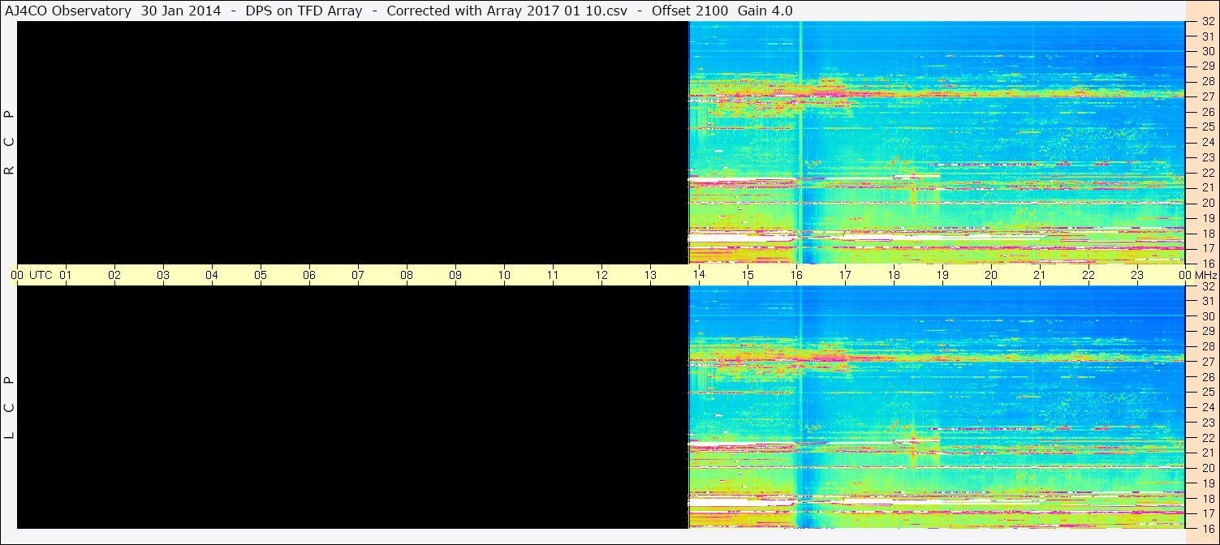Select the 26 MHz tick in RCP panel
The image size is (1220, 545).
[1208, 112]
